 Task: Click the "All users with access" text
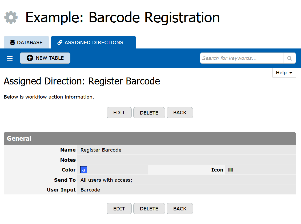pos(106,180)
